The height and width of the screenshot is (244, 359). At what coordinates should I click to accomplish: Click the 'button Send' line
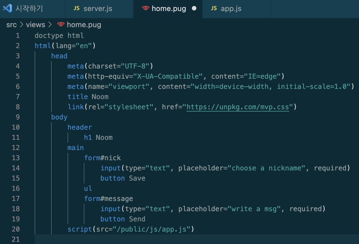pyautogui.click(x=123, y=219)
